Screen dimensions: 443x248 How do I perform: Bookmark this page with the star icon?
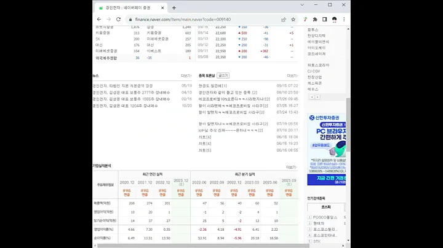(293, 20)
